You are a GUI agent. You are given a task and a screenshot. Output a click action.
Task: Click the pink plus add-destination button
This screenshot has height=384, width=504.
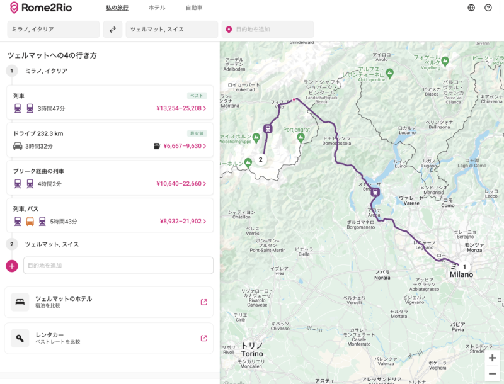12,266
